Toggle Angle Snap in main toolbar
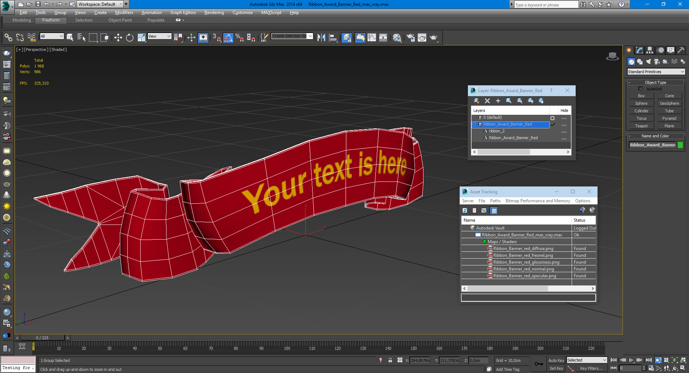This screenshot has height=373, width=689. point(228,37)
